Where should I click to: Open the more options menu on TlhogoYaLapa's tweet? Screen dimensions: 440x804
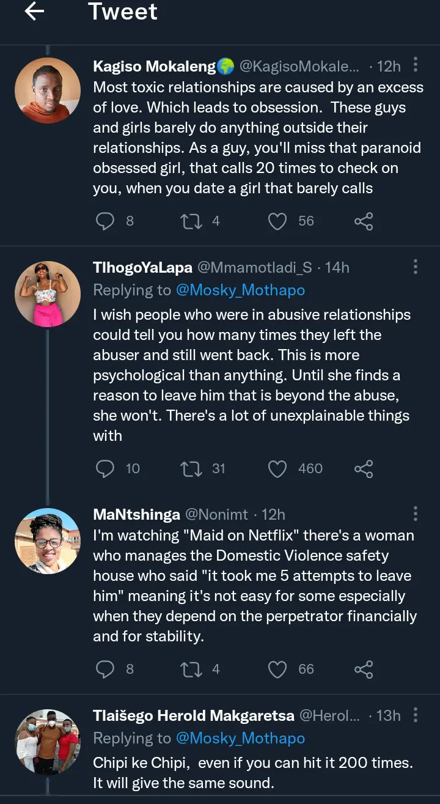point(416,267)
